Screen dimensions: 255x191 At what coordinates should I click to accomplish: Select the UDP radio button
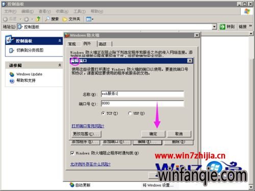point(130,113)
